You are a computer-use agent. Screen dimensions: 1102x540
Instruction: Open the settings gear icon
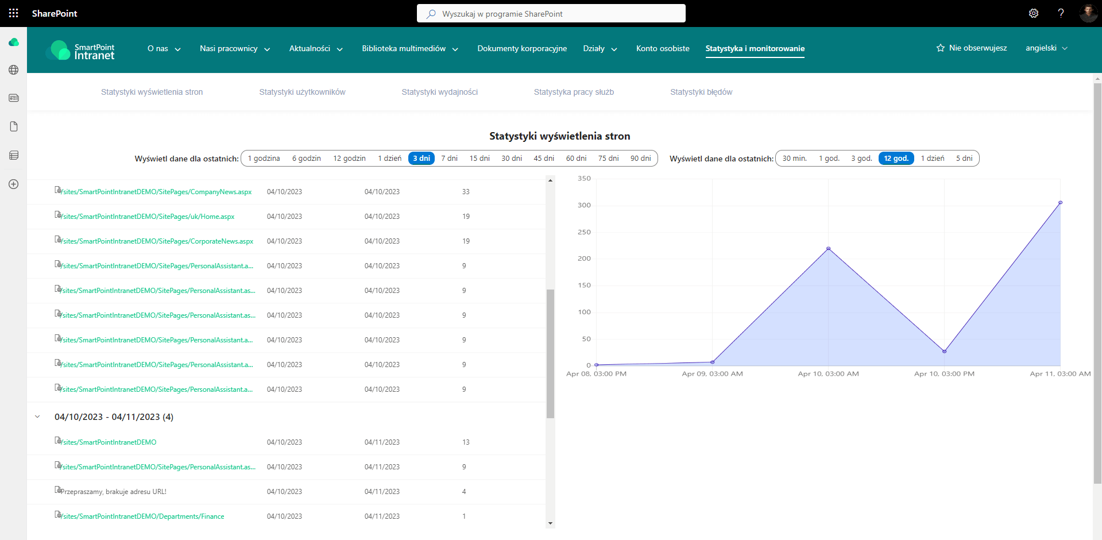click(x=1033, y=13)
